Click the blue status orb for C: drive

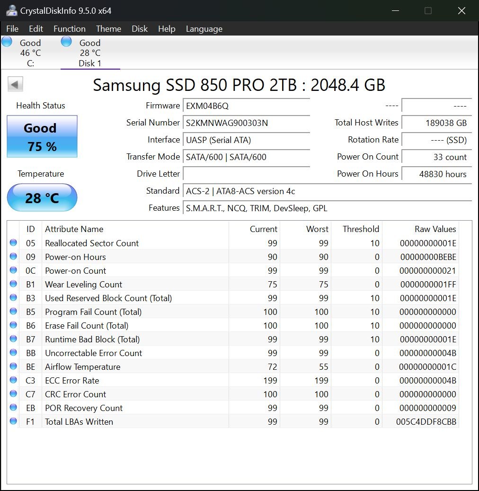click(x=7, y=42)
